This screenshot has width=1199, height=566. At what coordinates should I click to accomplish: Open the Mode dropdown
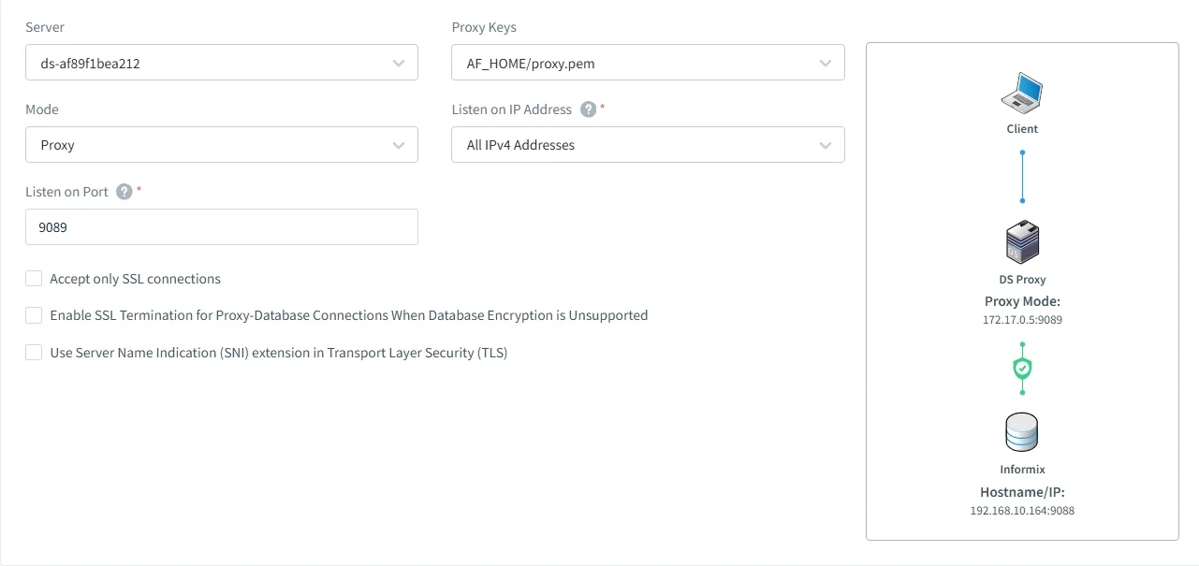(x=401, y=144)
